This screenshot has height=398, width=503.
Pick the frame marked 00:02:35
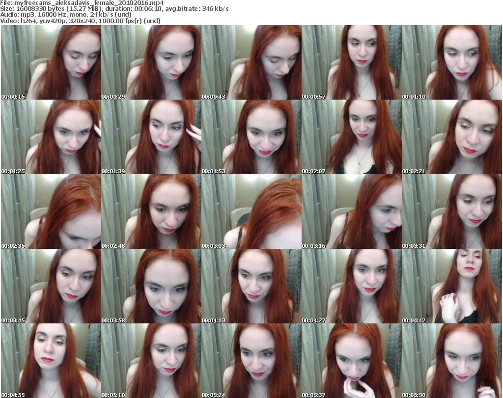[51, 212]
